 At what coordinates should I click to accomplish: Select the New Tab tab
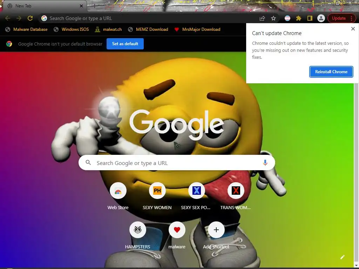coord(45,6)
